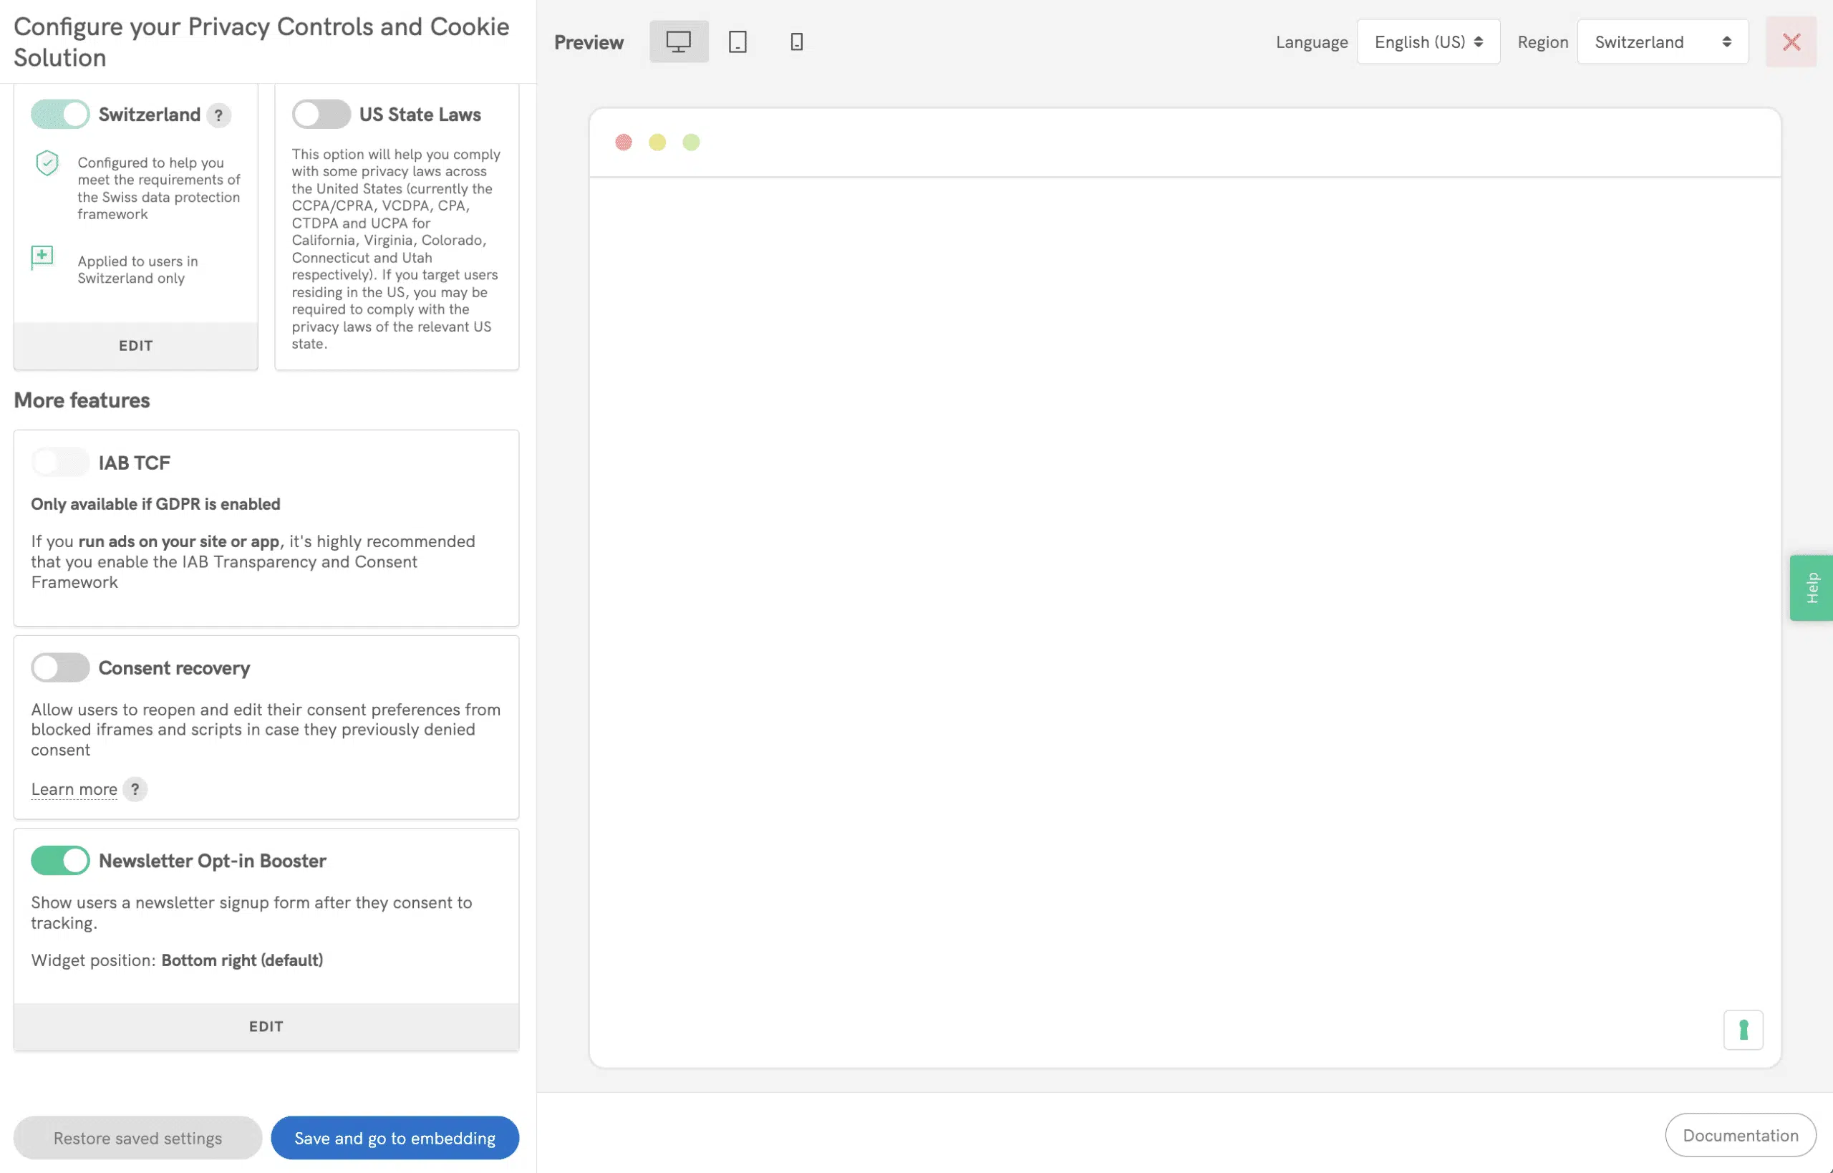The image size is (1833, 1173).
Task: Click the Preview label
Action: pyautogui.click(x=589, y=42)
